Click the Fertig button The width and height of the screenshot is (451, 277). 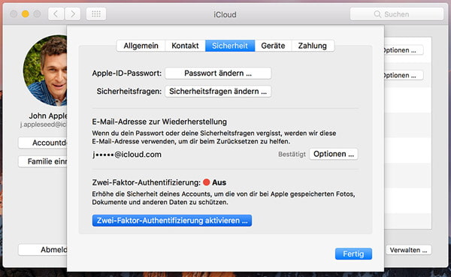tap(353, 254)
